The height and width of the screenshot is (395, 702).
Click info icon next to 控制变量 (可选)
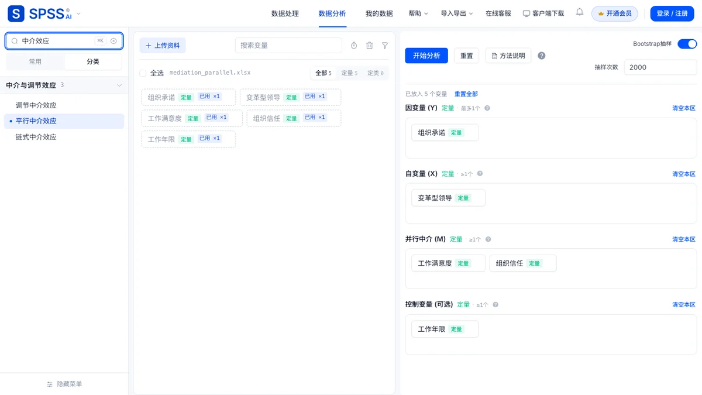pos(495,305)
